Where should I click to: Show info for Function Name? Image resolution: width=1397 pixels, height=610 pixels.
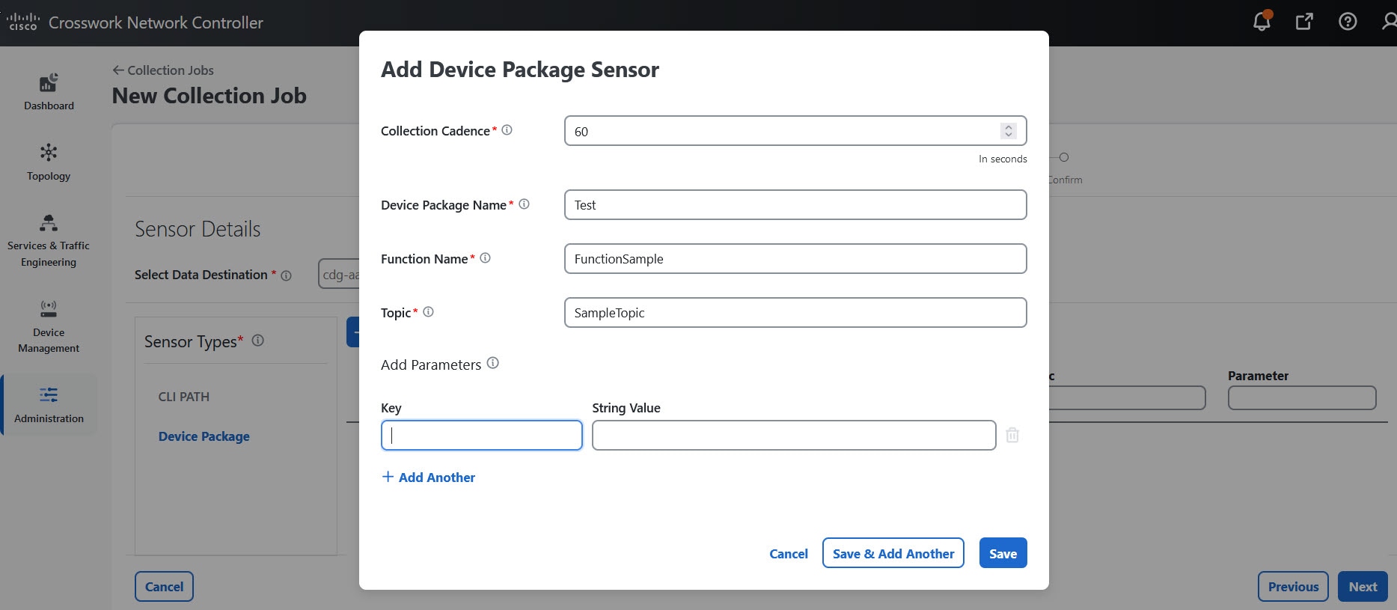485,257
